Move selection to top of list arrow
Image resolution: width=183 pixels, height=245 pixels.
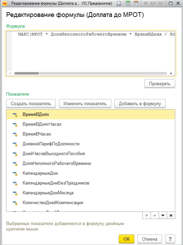click(146, 216)
